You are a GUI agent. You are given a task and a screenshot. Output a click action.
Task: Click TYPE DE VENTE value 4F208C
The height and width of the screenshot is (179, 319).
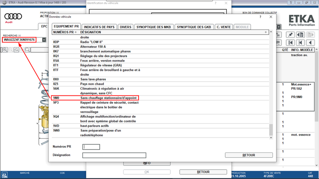point(269,176)
